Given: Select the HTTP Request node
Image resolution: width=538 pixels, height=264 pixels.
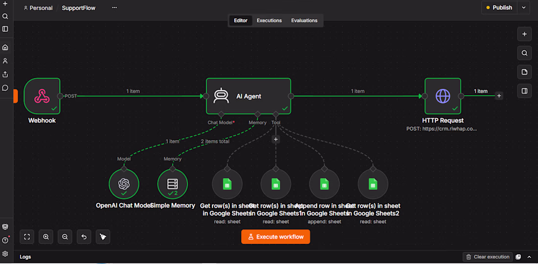Looking at the screenshot, I should coord(443,96).
